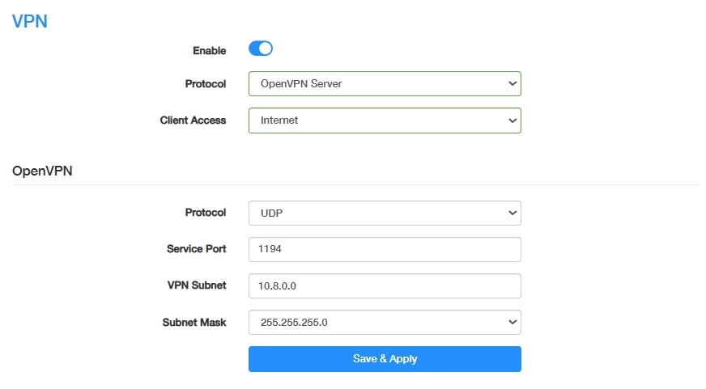Viewport: 706px width, 389px height.
Task: Open the UDP protocol dropdown
Action: (x=384, y=213)
